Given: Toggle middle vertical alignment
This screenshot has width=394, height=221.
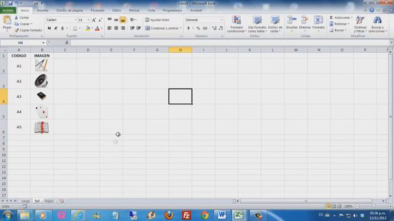Looking at the screenshot, I should click(x=116, y=20).
